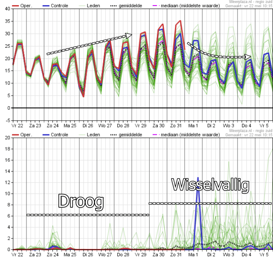This screenshot has height=258, width=273.
Task: Click the red Oper. legend line in the temperature chart
Action: tap(17, 6)
